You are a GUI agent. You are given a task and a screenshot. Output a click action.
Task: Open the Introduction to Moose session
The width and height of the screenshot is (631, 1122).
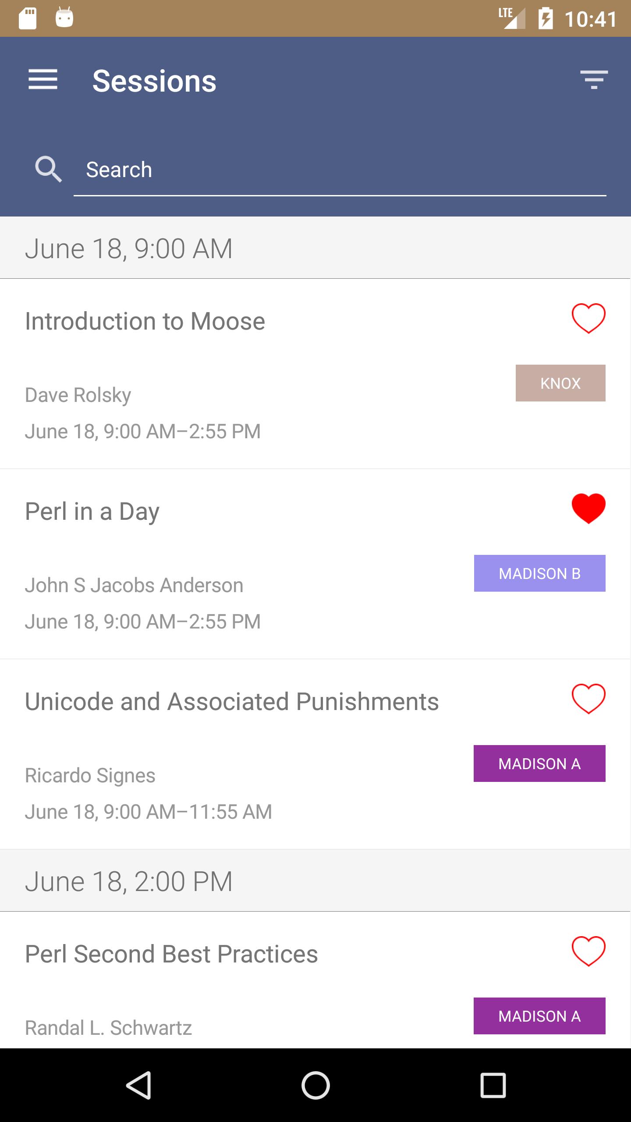click(145, 321)
